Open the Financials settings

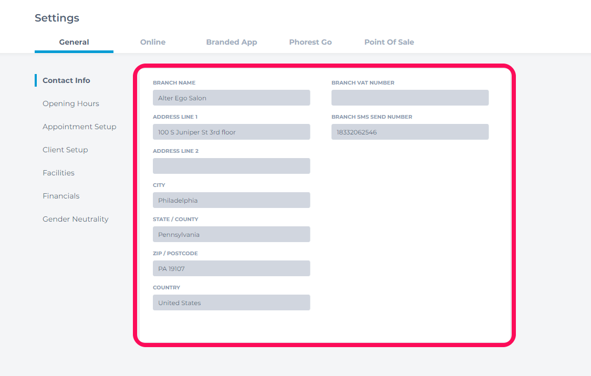pyautogui.click(x=61, y=196)
